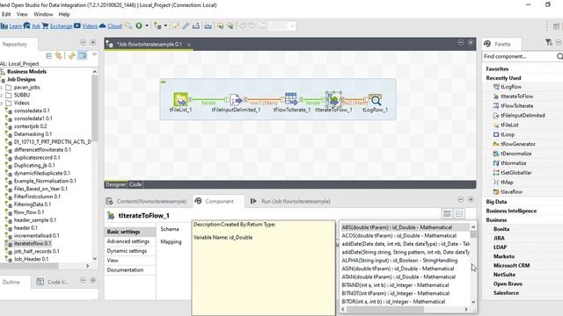Click the link with editor icon in Repository

tap(71, 55)
